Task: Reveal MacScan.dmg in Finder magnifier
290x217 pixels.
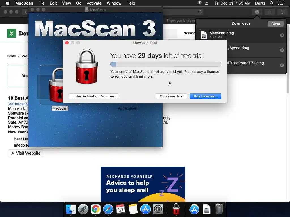Action: point(282,35)
